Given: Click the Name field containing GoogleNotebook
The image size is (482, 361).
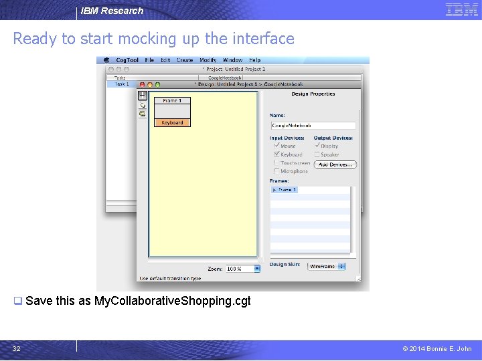Looking at the screenshot, I should [313, 126].
